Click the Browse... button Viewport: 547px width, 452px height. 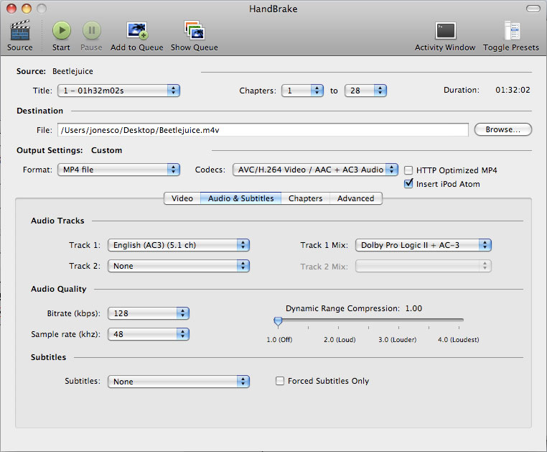tap(503, 129)
